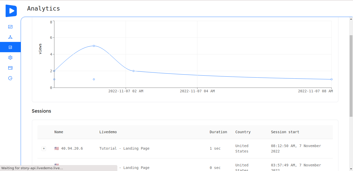The width and height of the screenshot is (353, 171).
Task: Click the final data point at 08 AM
Action: click(332, 79)
